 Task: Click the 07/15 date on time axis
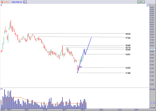45,110
